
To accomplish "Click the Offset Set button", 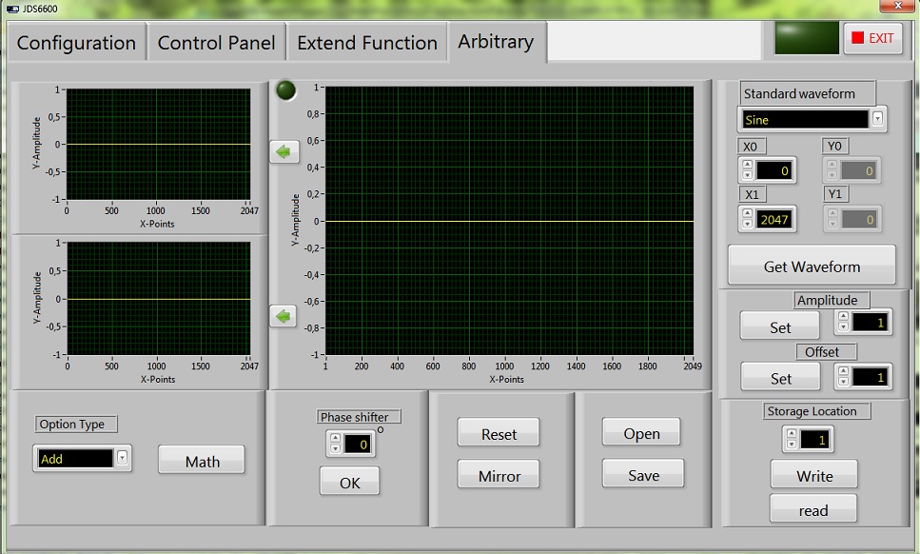I will (x=780, y=378).
